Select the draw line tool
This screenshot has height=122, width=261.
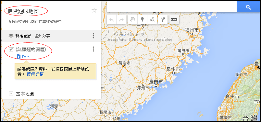tap(152, 20)
